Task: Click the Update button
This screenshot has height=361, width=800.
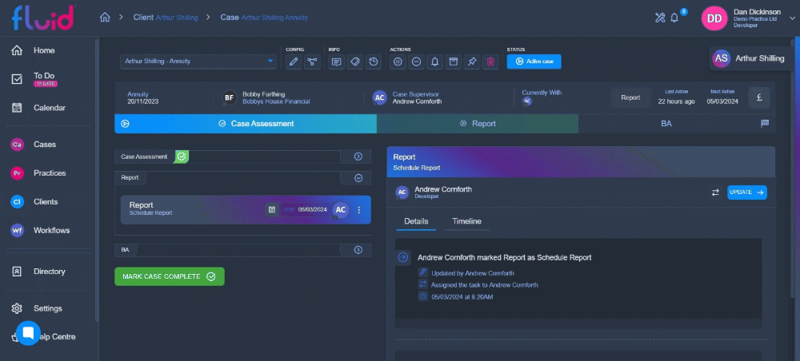Action: click(x=747, y=192)
